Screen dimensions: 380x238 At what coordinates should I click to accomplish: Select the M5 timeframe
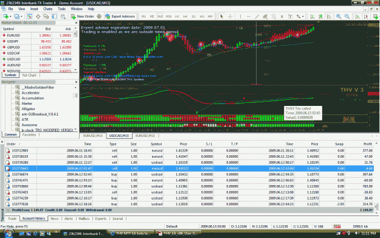point(152,16)
